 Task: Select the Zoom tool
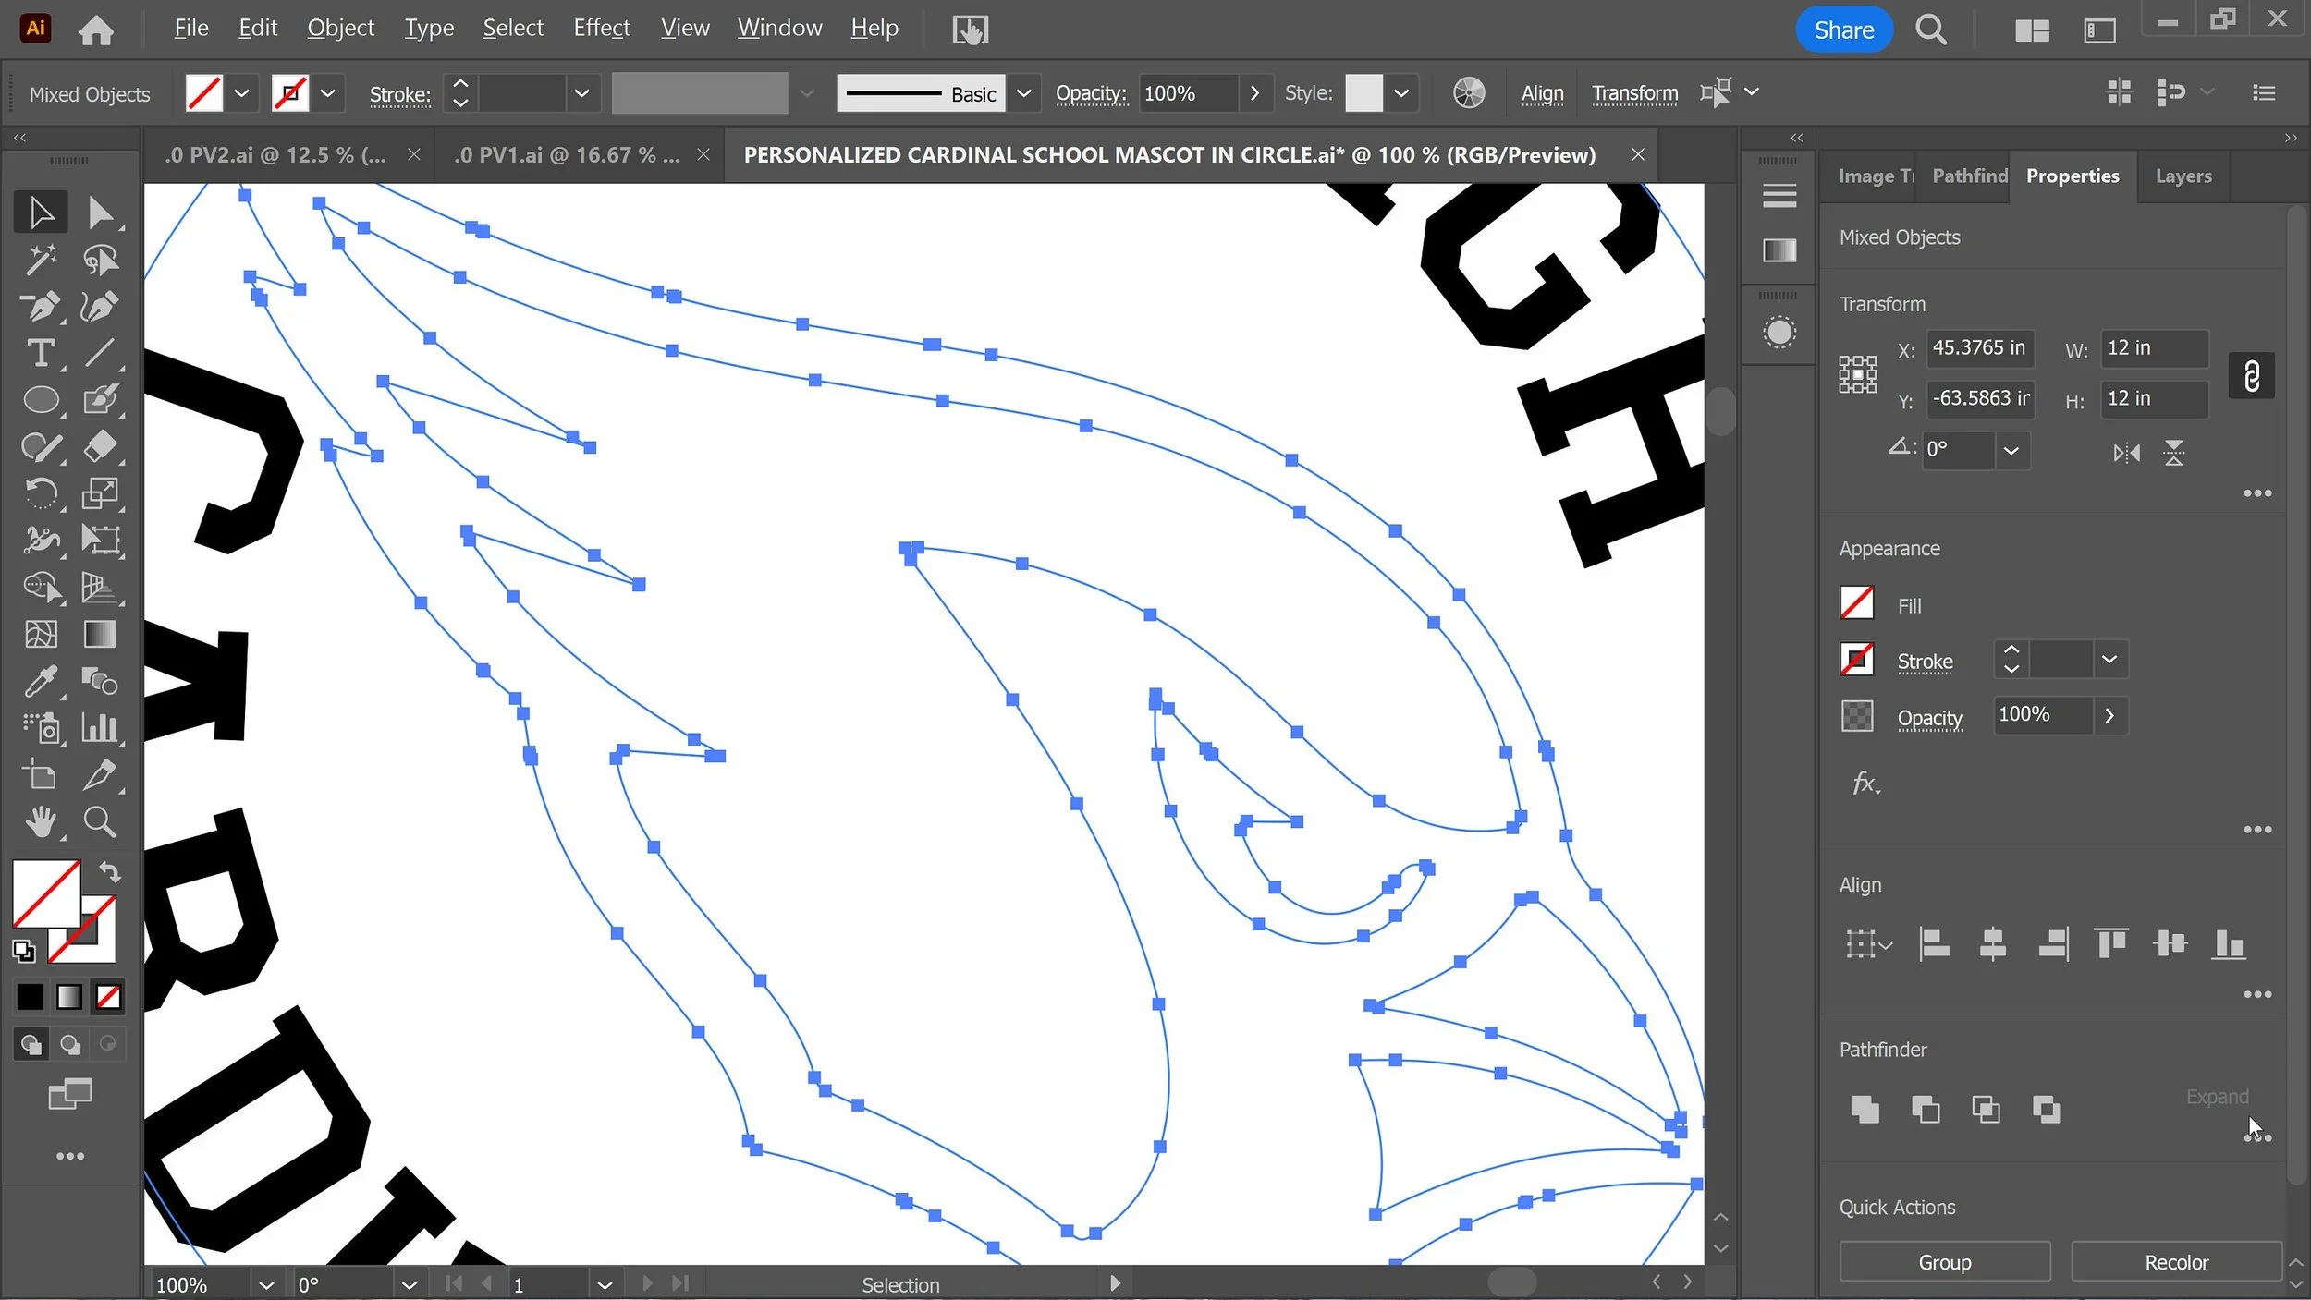(99, 821)
